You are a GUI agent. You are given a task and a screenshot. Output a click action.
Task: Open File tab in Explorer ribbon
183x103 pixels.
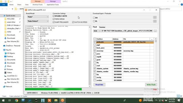(x=4, y=5)
